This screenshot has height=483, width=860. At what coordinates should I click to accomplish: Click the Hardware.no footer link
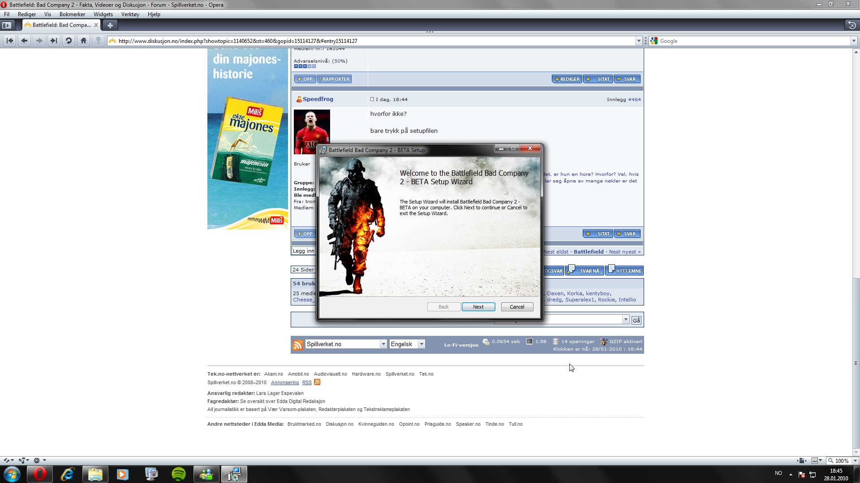tap(366, 374)
